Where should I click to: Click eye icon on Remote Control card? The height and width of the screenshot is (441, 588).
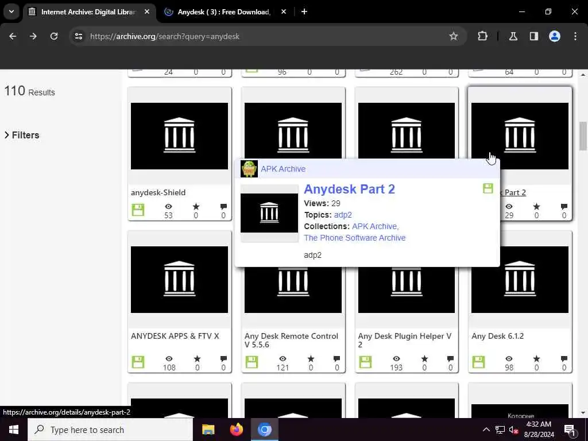[283, 359]
